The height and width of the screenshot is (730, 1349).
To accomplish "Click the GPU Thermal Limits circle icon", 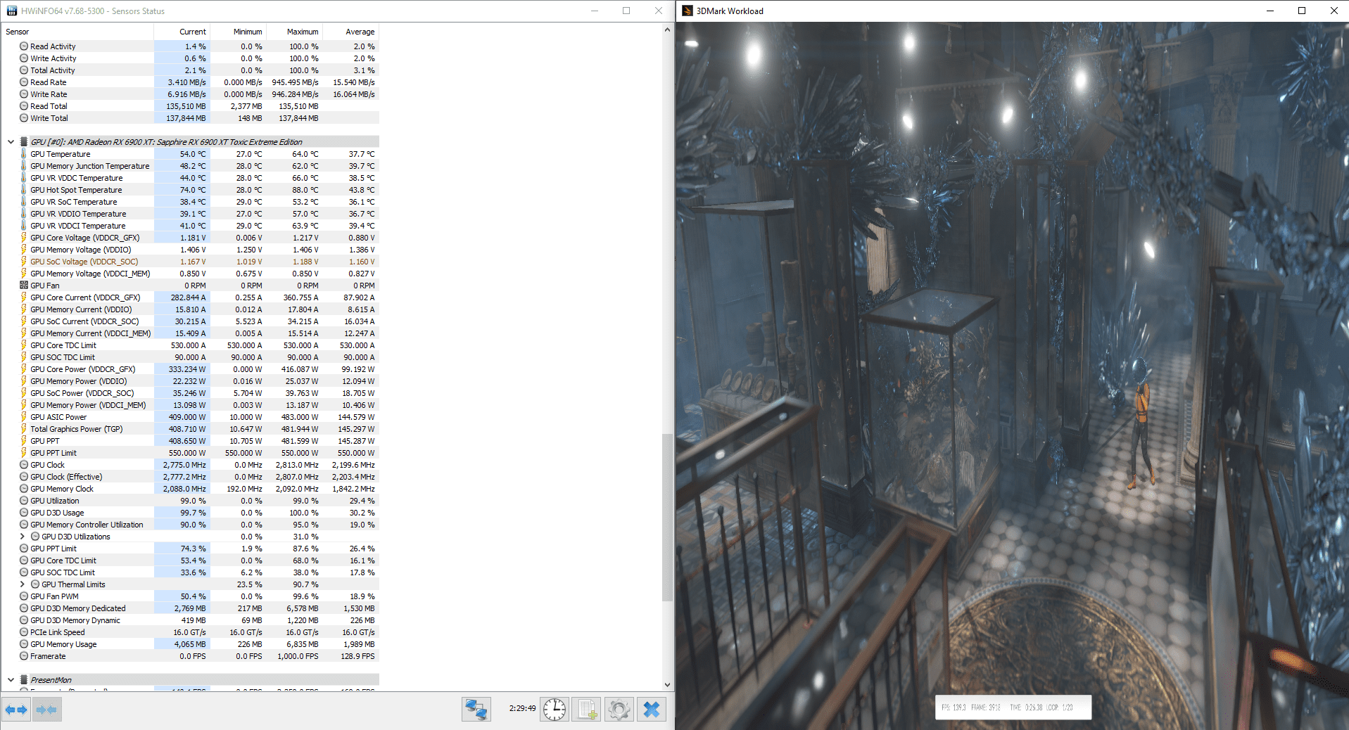I will pyautogui.click(x=35, y=584).
